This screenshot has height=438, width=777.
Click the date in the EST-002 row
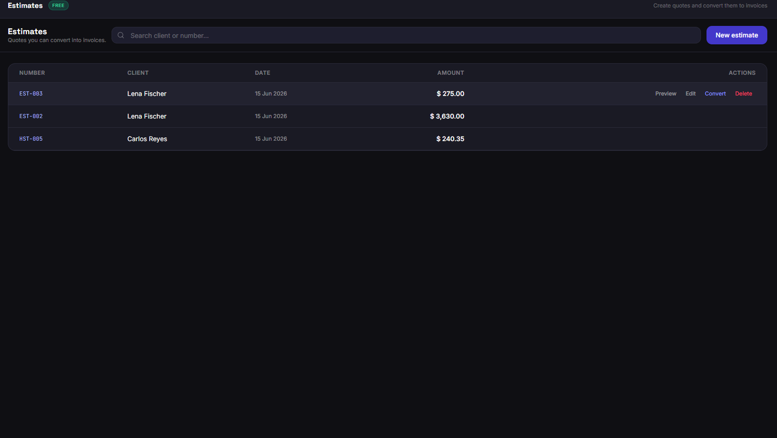(271, 116)
